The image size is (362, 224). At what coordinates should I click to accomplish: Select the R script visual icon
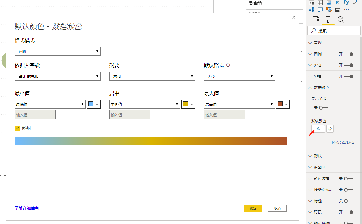[x=337, y=2]
